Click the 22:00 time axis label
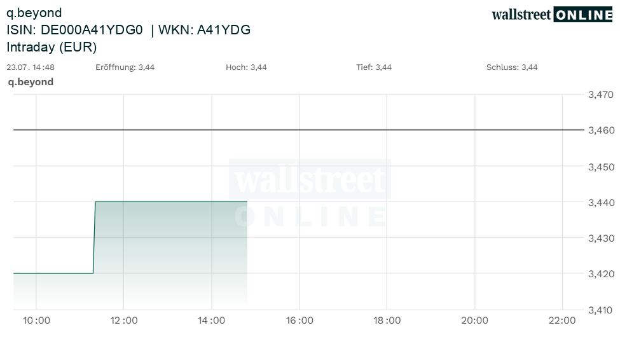 click(562, 320)
